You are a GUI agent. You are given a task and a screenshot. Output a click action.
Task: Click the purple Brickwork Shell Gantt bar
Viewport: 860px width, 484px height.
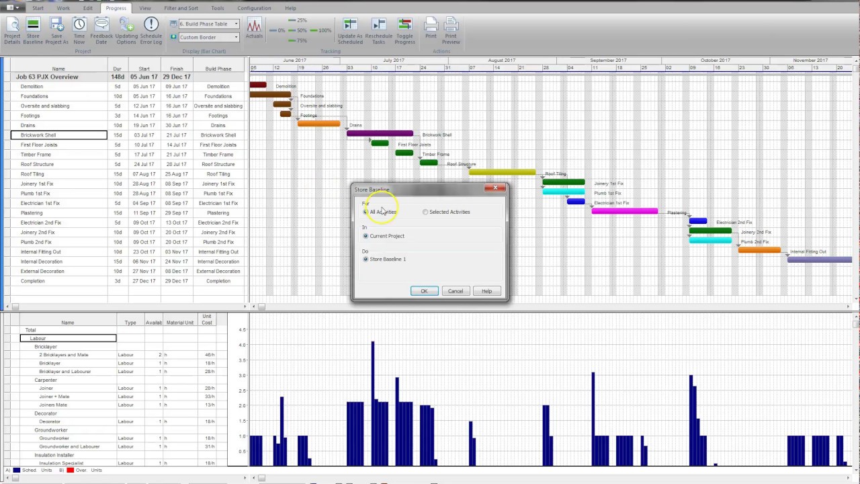point(380,133)
